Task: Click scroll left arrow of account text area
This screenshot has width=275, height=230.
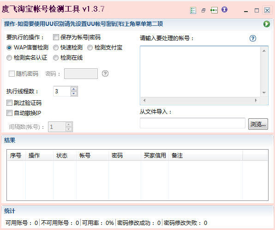Action: 144,100
